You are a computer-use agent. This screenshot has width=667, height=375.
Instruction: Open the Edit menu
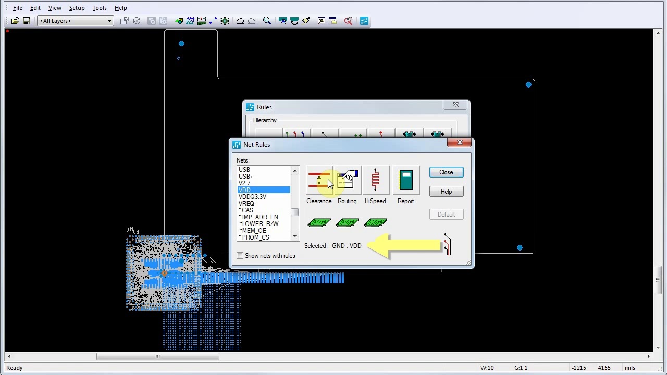(35, 8)
